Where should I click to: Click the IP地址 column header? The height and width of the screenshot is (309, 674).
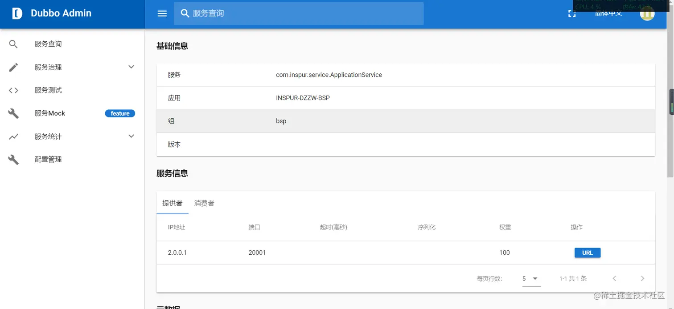(x=177, y=227)
